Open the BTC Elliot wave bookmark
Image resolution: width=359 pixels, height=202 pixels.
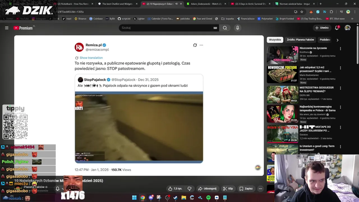coord(335,19)
